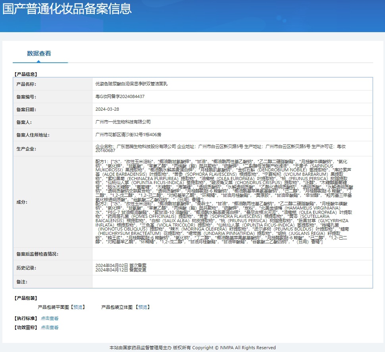Click the 【功效宣称】 label
385x352 pixels.
[x=25, y=327]
